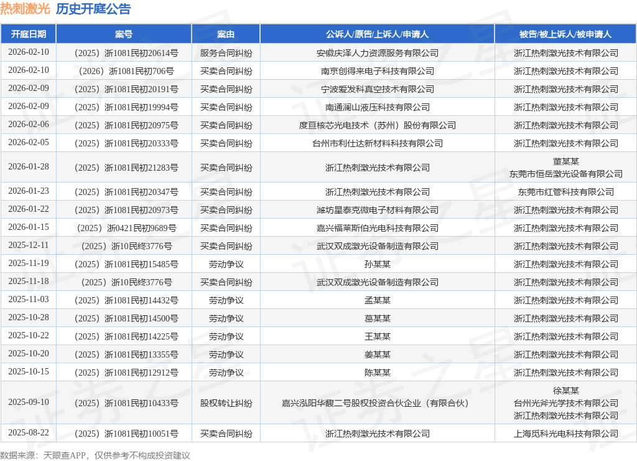
Task: Click plaintiff 宁波爱发科真空技术有限公司
Action: [x=378, y=89]
